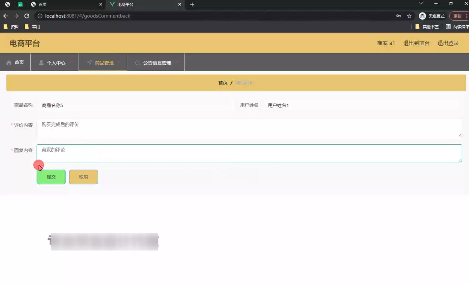Click the 首页 breadcrumb link
Image resolution: width=469 pixels, height=284 pixels.
(x=223, y=83)
